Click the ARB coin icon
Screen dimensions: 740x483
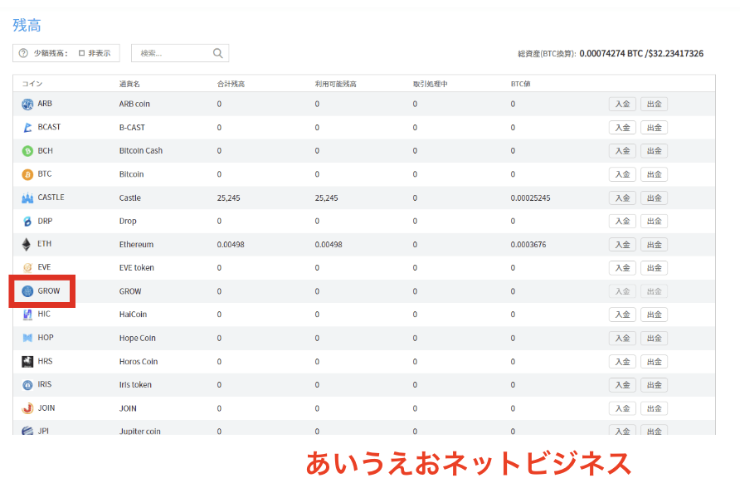point(27,104)
